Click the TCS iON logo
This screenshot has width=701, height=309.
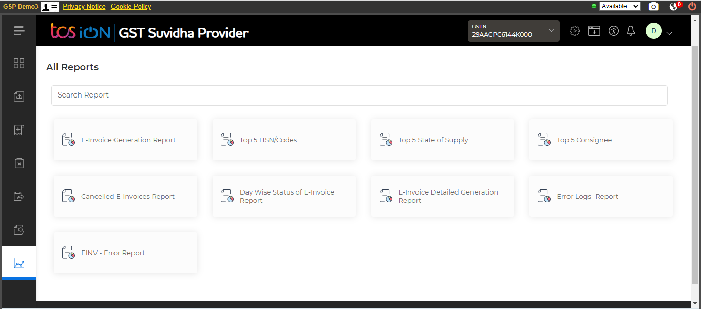point(81,32)
